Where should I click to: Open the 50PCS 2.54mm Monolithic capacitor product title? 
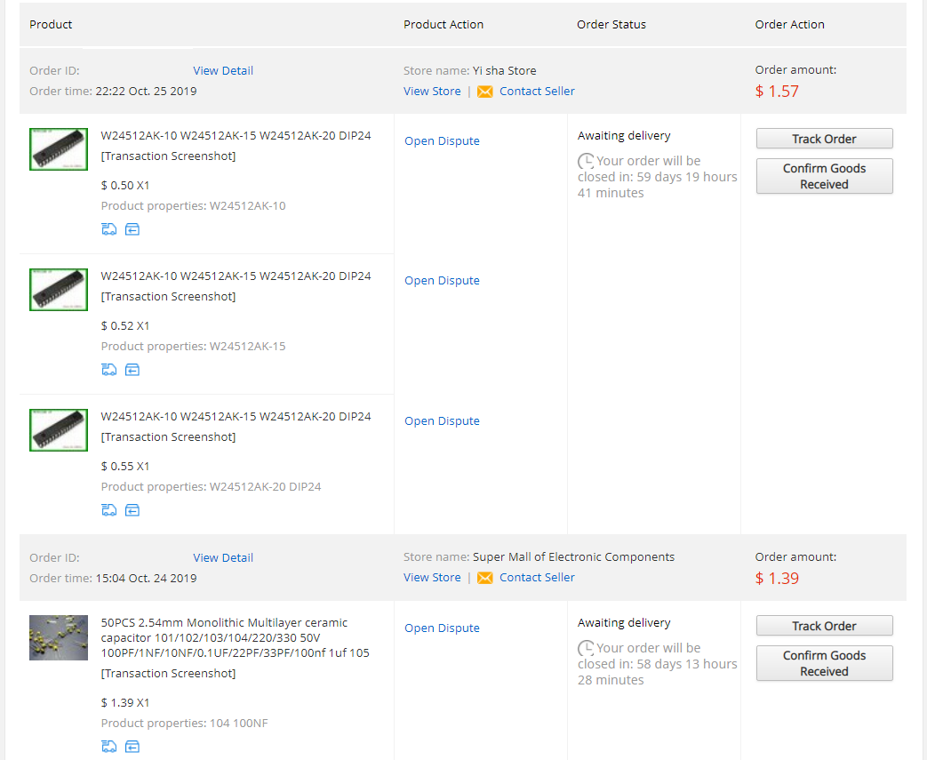click(x=235, y=637)
